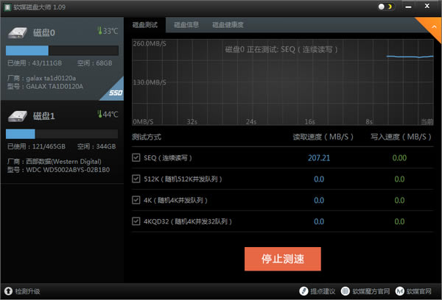
Task: Open the 检测升级 link
Action: click(27, 291)
